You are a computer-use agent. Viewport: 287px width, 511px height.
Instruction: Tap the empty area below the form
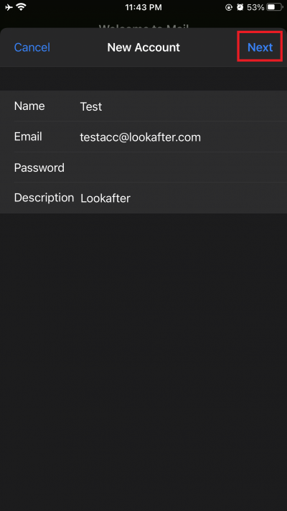coord(143,362)
